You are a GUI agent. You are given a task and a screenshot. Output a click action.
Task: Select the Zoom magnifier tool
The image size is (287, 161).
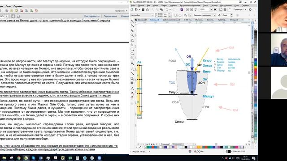(132, 35)
